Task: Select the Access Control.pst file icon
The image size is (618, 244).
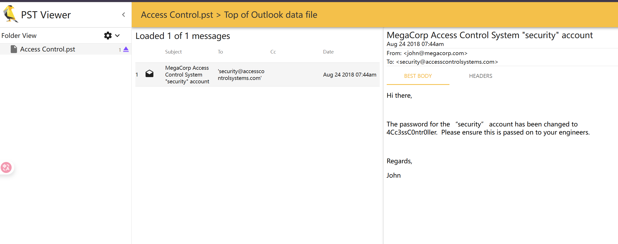Action: (x=14, y=49)
